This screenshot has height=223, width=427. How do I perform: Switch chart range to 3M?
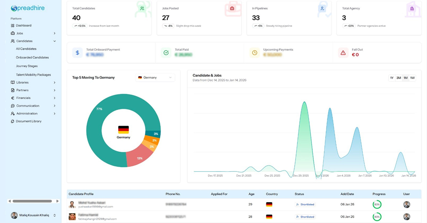[x=399, y=78]
